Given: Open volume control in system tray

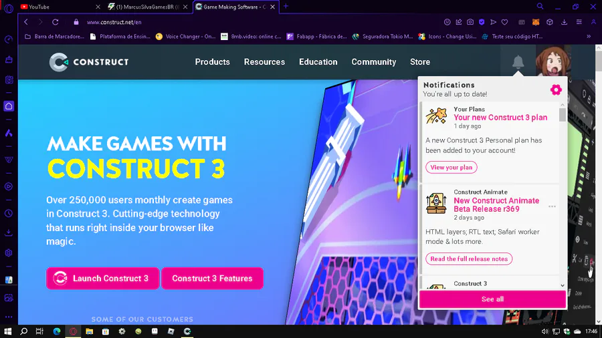Looking at the screenshot, I should [544, 331].
